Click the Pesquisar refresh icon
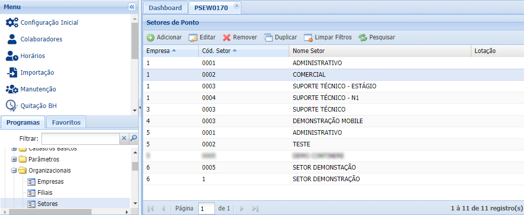The width and height of the screenshot is (528, 215). pos(363,37)
